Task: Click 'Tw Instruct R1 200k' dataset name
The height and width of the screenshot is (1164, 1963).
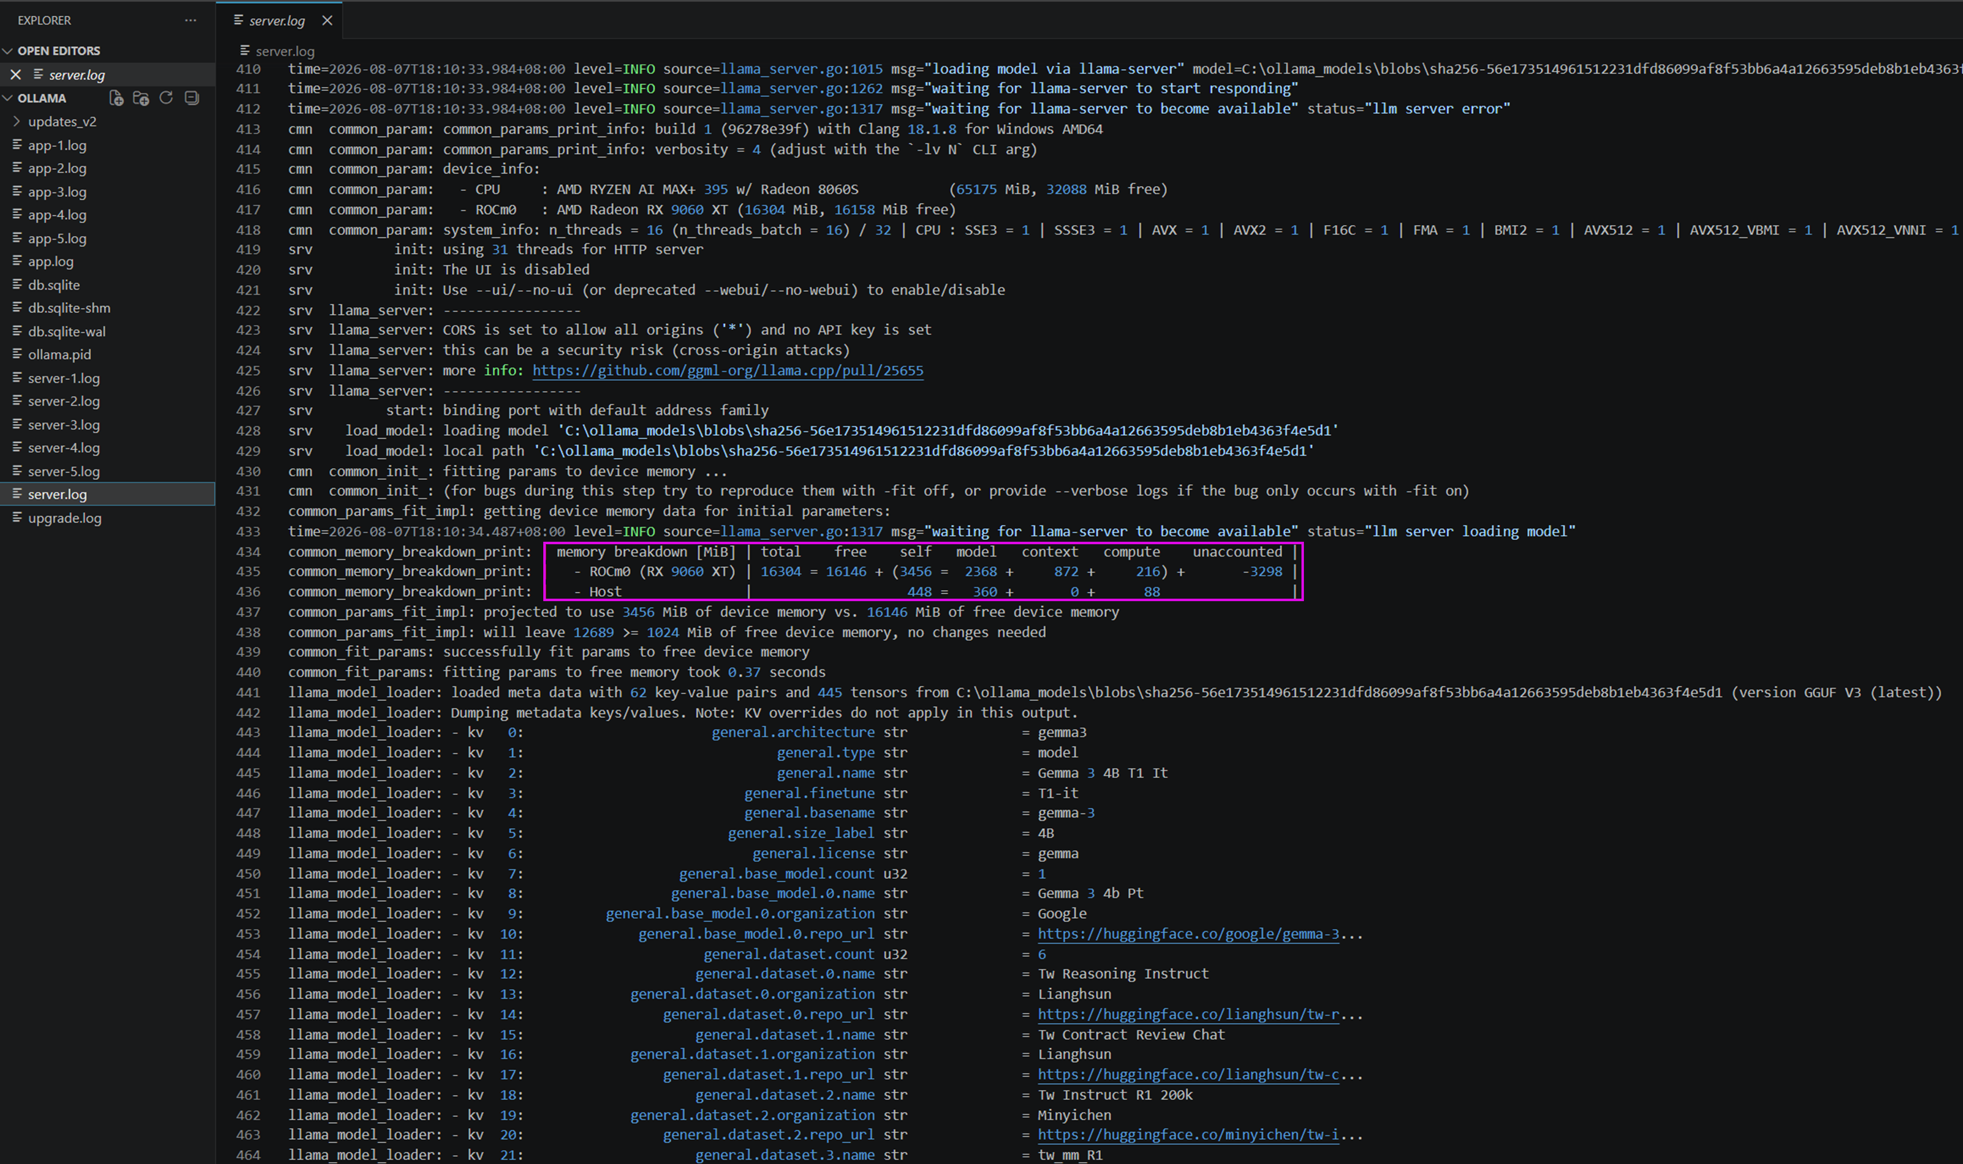Action: [1114, 1095]
